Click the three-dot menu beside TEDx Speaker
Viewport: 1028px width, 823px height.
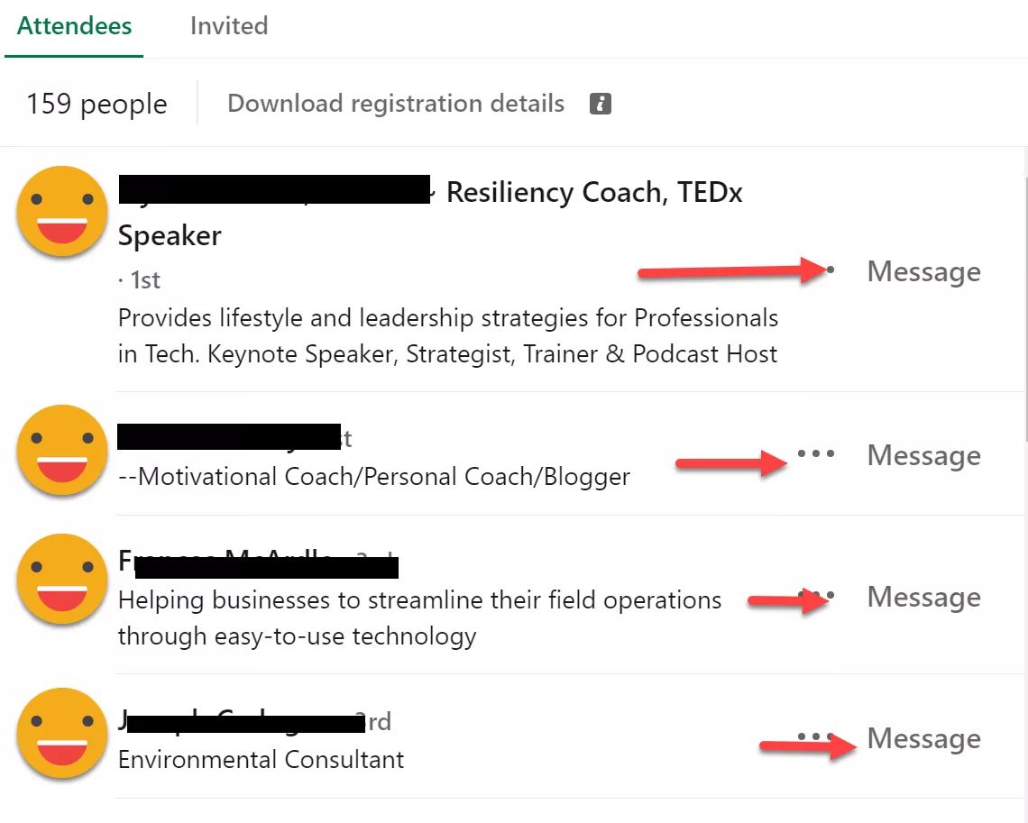pos(830,270)
